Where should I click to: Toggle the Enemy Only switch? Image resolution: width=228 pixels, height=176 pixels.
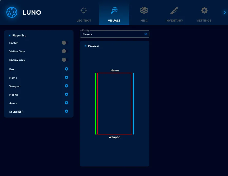click(x=65, y=60)
